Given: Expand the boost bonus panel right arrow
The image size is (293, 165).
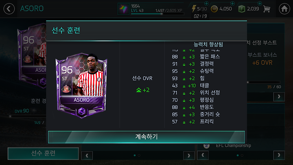Looking at the screenshot, I should tap(279, 97).
